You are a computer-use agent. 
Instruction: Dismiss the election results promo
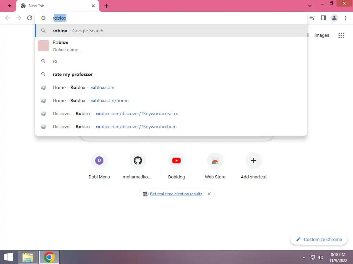pyautogui.click(x=209, y=194)
